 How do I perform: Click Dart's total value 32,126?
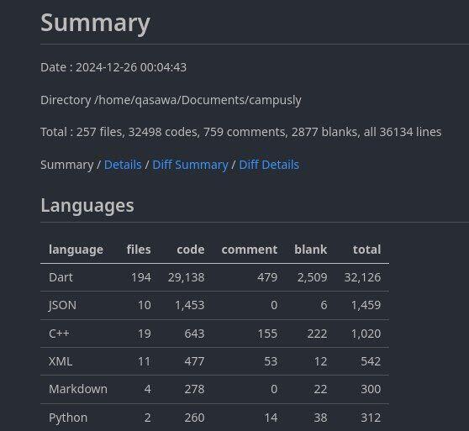point(362,277)
